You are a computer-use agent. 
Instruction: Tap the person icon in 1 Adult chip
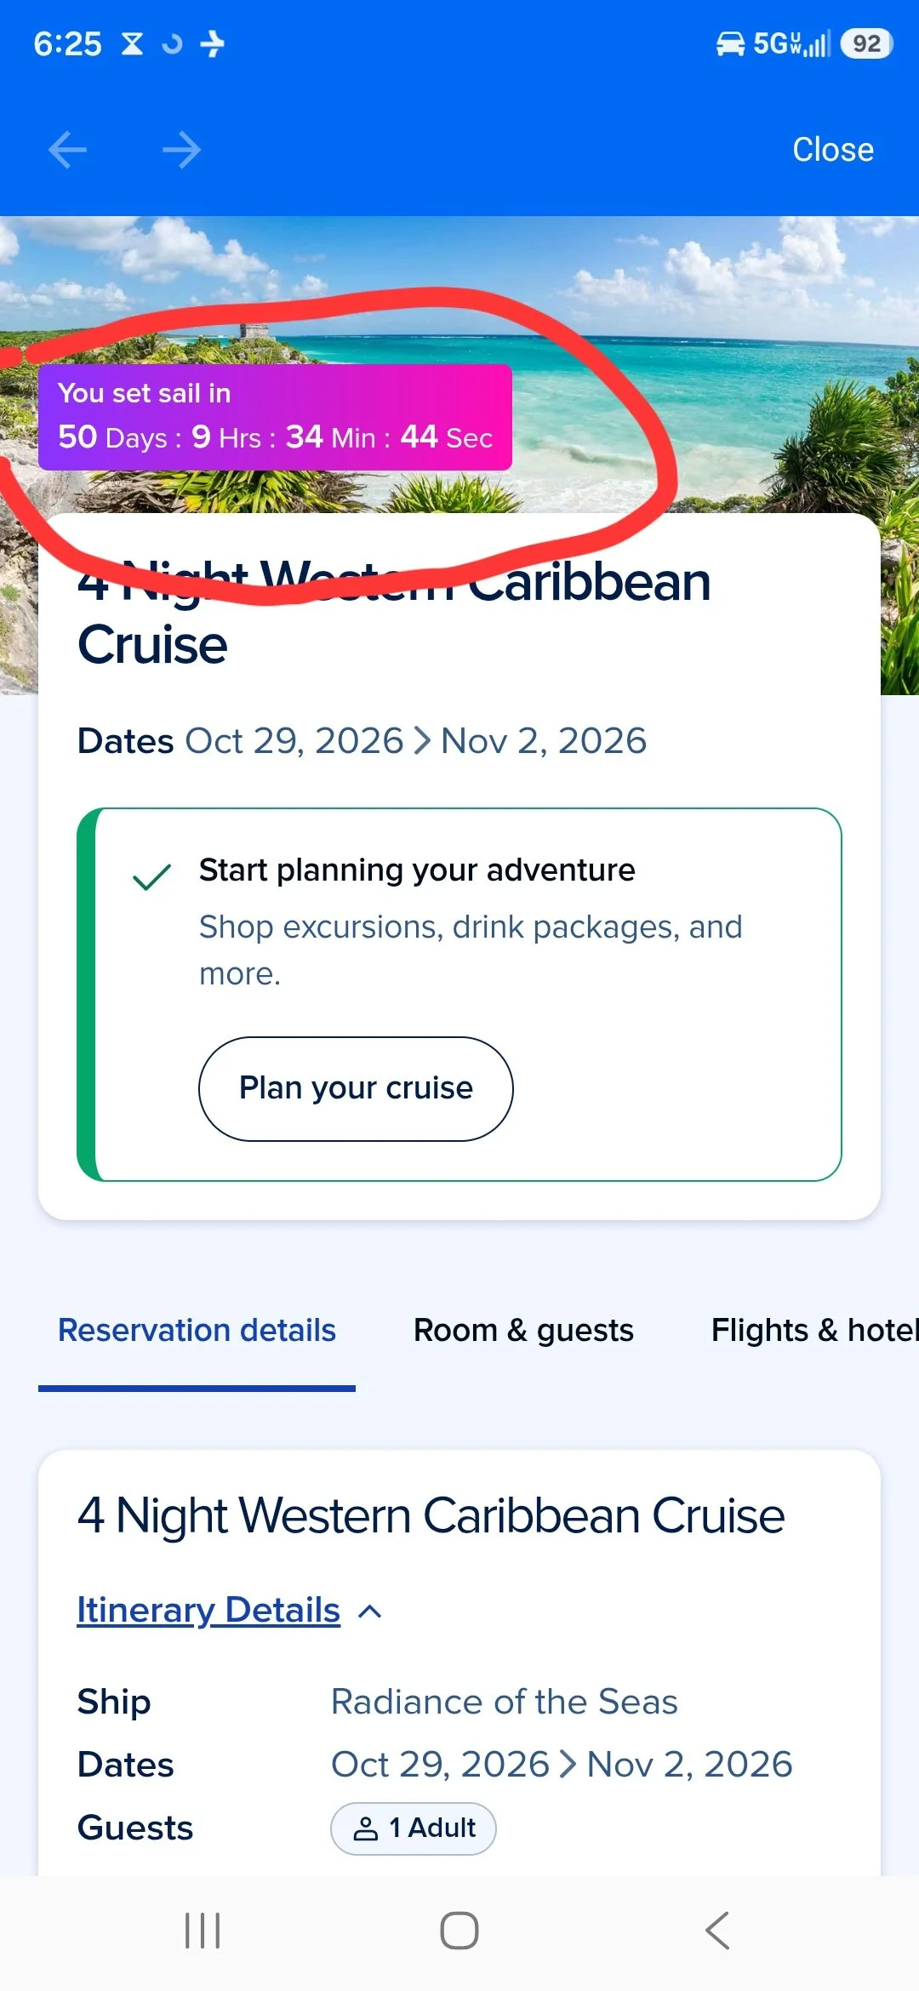366,1828
